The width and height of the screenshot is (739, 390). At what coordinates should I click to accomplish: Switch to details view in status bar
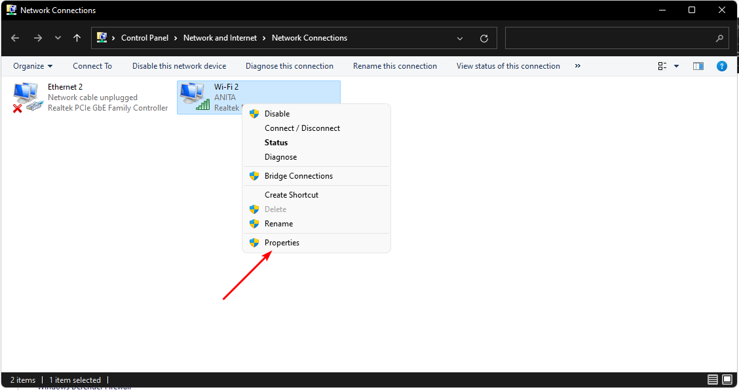713,380
